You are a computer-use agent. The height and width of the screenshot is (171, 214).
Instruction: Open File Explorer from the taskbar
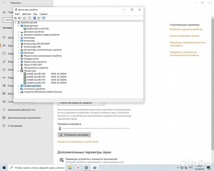[x=70, y=168]
